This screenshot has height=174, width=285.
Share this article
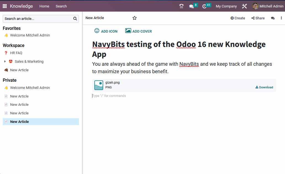[258, 18]
